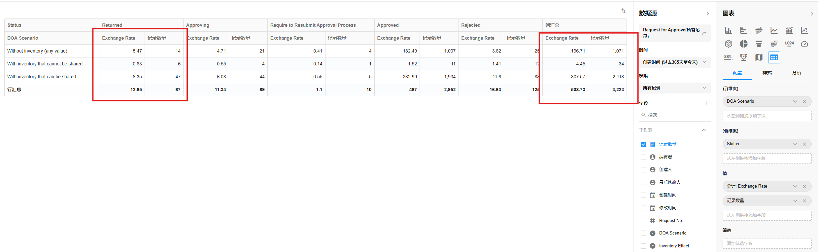Click the plus icon beside 字段
Image resolution: width=818 pixels, height=252 pixels.
[706, 103]
